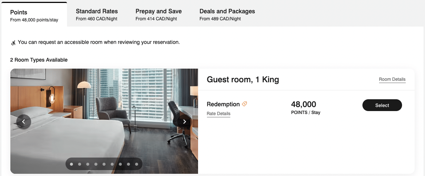Click the wheelchair accessibility icon
The image size is (425, 176).
[x=13, y=43]
